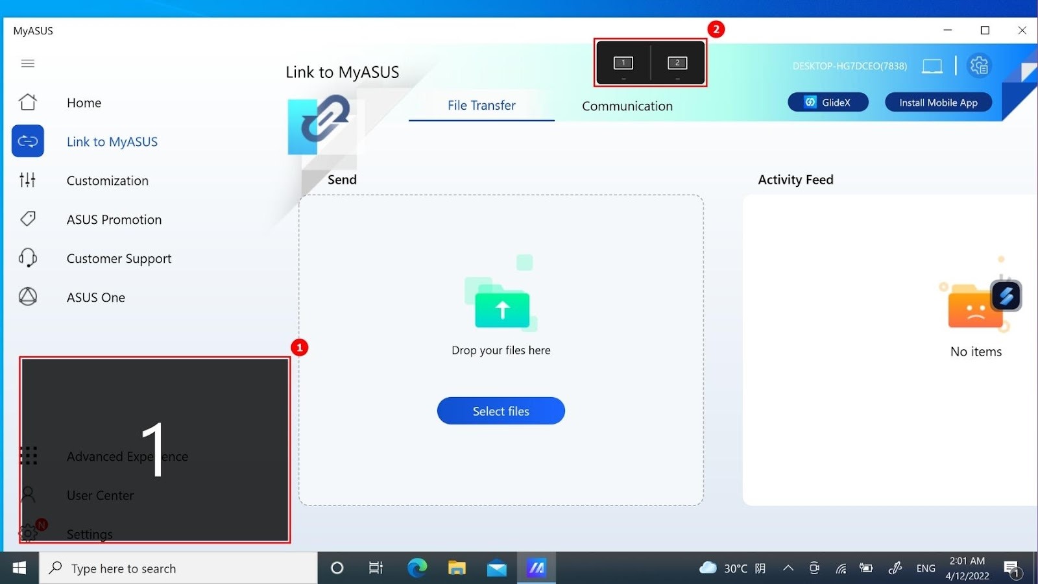Open the clock showing 2:01 AM
Image resolution: width=1038 pixels, height=584 pixels.
967,568
